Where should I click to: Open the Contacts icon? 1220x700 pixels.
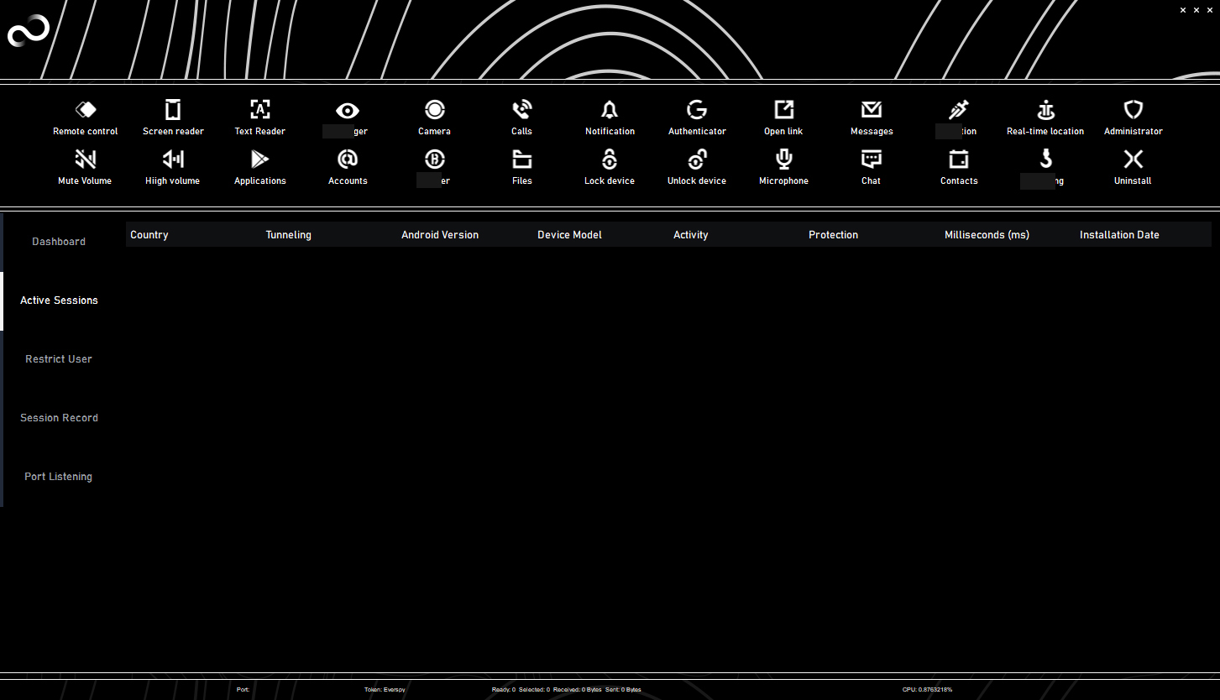pos(959,159)
